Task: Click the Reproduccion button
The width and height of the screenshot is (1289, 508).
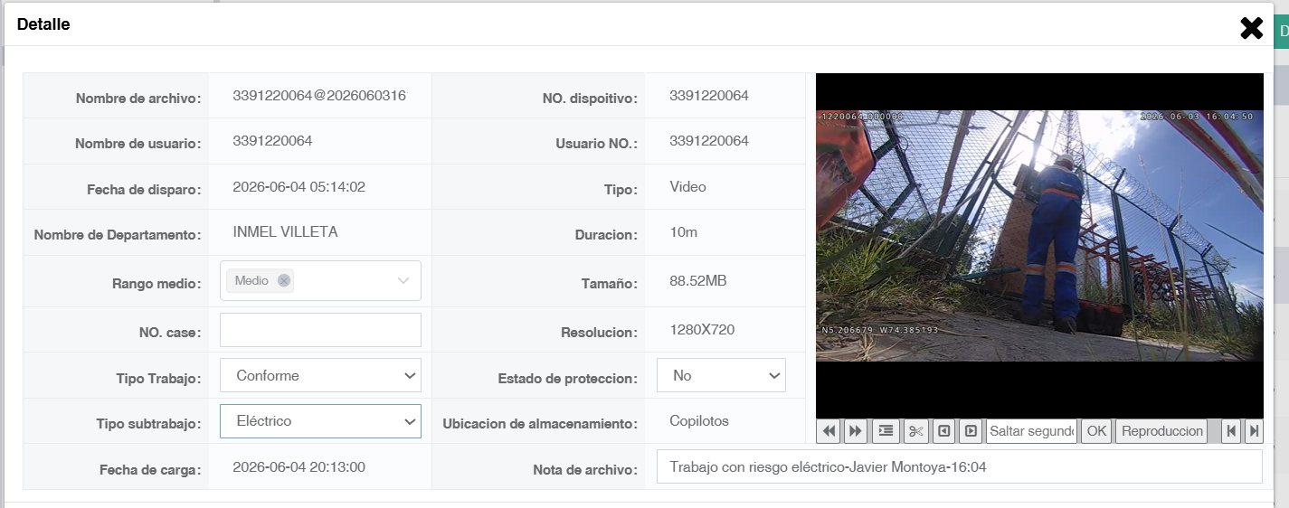Action: pos(1162,431)
